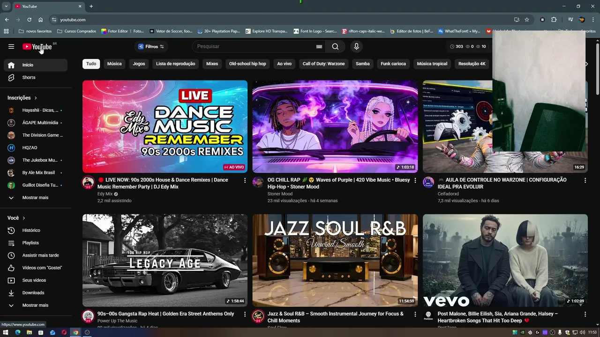Image resolution: width=600 pixels, height=337 pixels.
Task: Open Shorts in the sidebar
Action: click(x=36, y=77)
